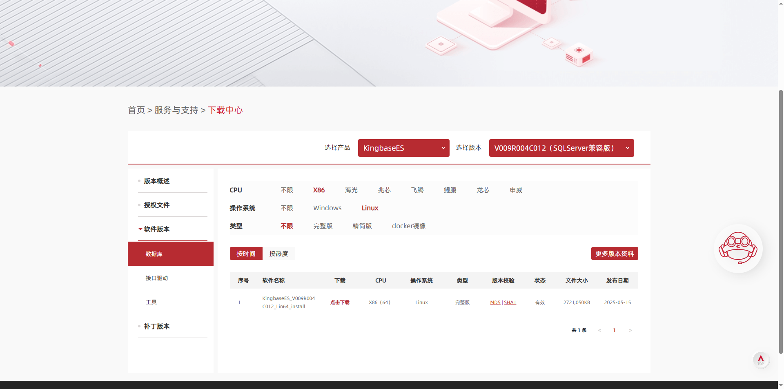Open the SHA1 checksum link
The image size is (784, 389).
point(510,302)
